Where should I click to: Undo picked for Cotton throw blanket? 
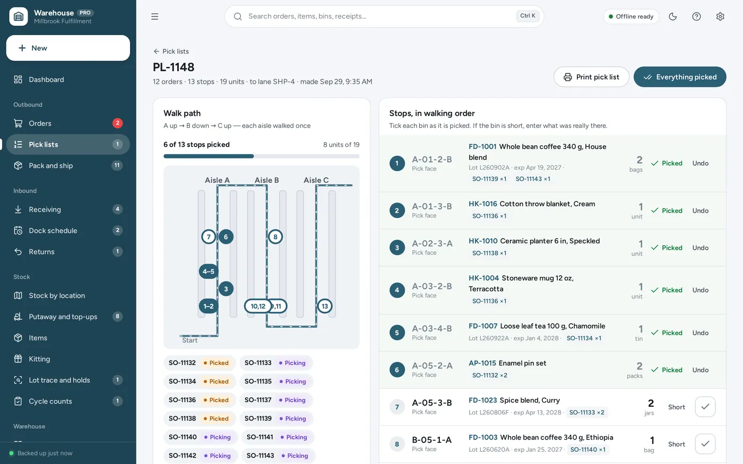(701, 211)
